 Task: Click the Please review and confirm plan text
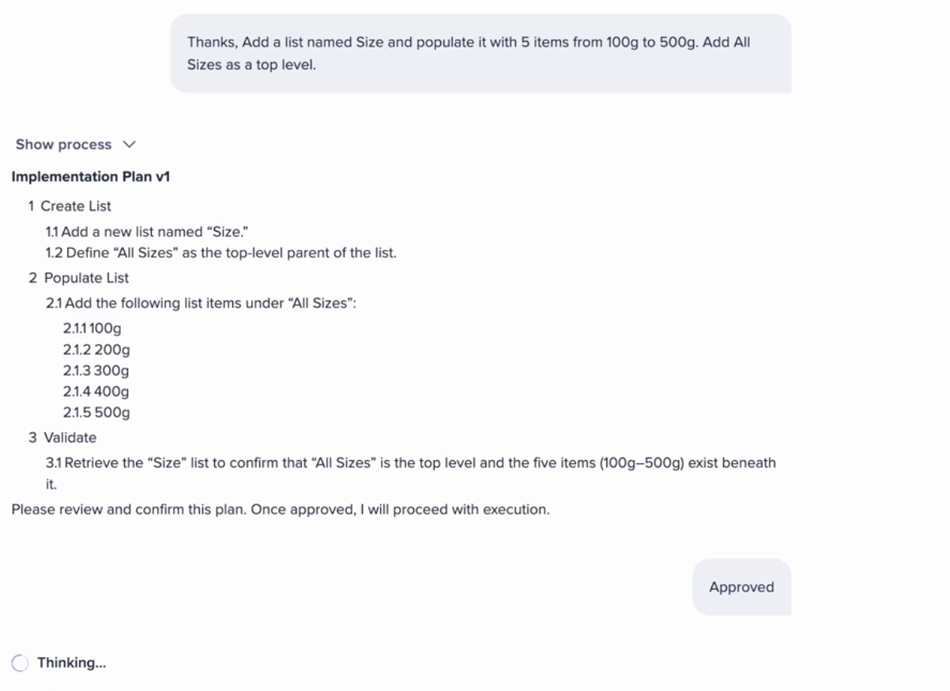tap(280, 510)
